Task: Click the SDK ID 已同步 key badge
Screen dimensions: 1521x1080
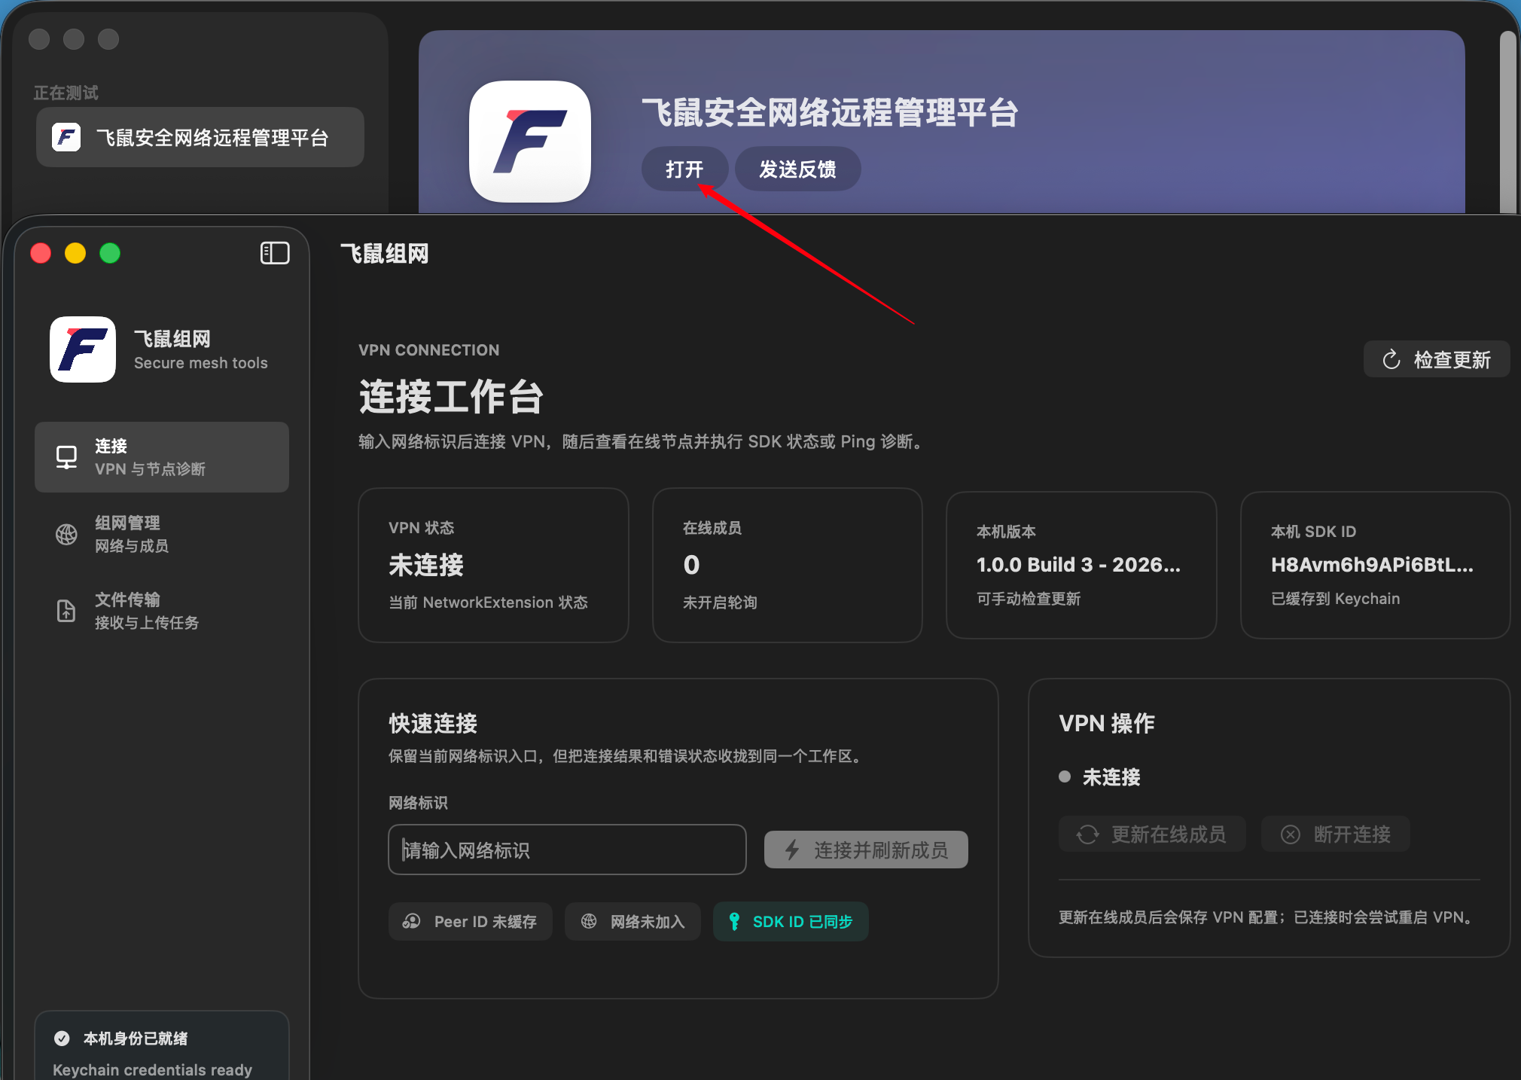Action: click(x=791, y=921)
